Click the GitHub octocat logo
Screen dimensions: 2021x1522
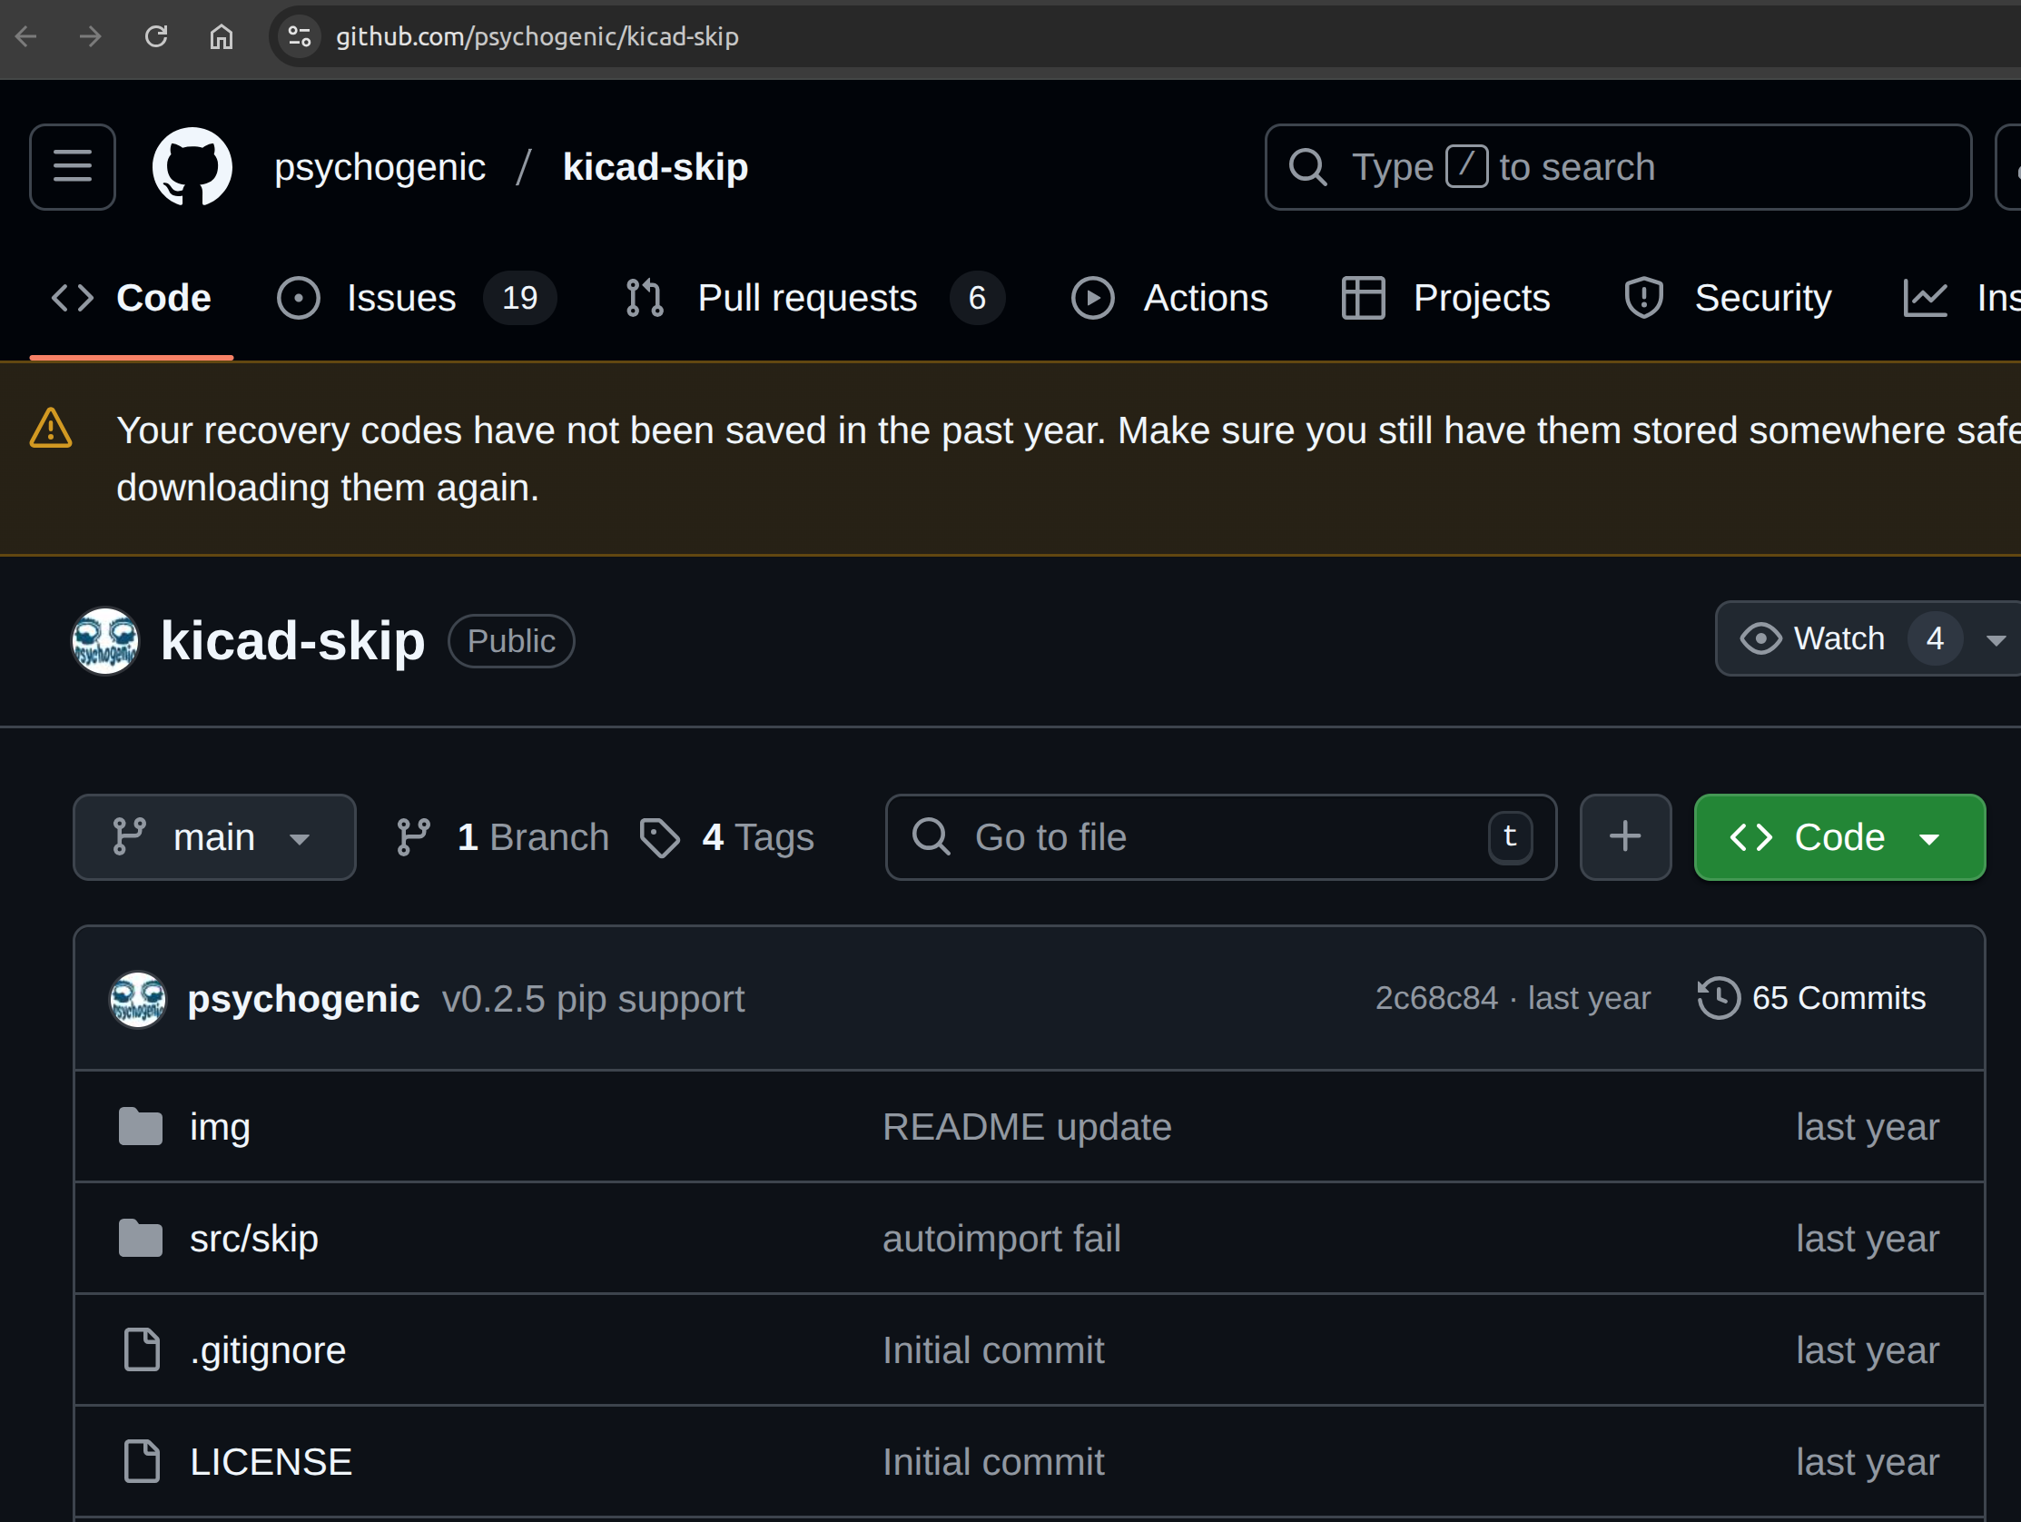pos(192,167)
